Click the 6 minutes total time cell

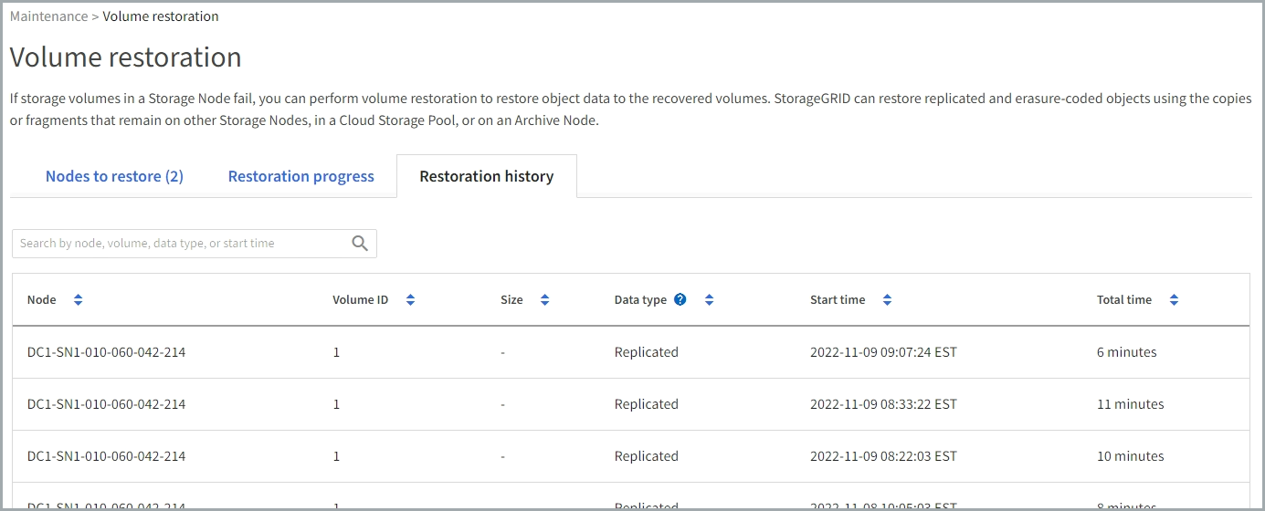coord(1126,352)
